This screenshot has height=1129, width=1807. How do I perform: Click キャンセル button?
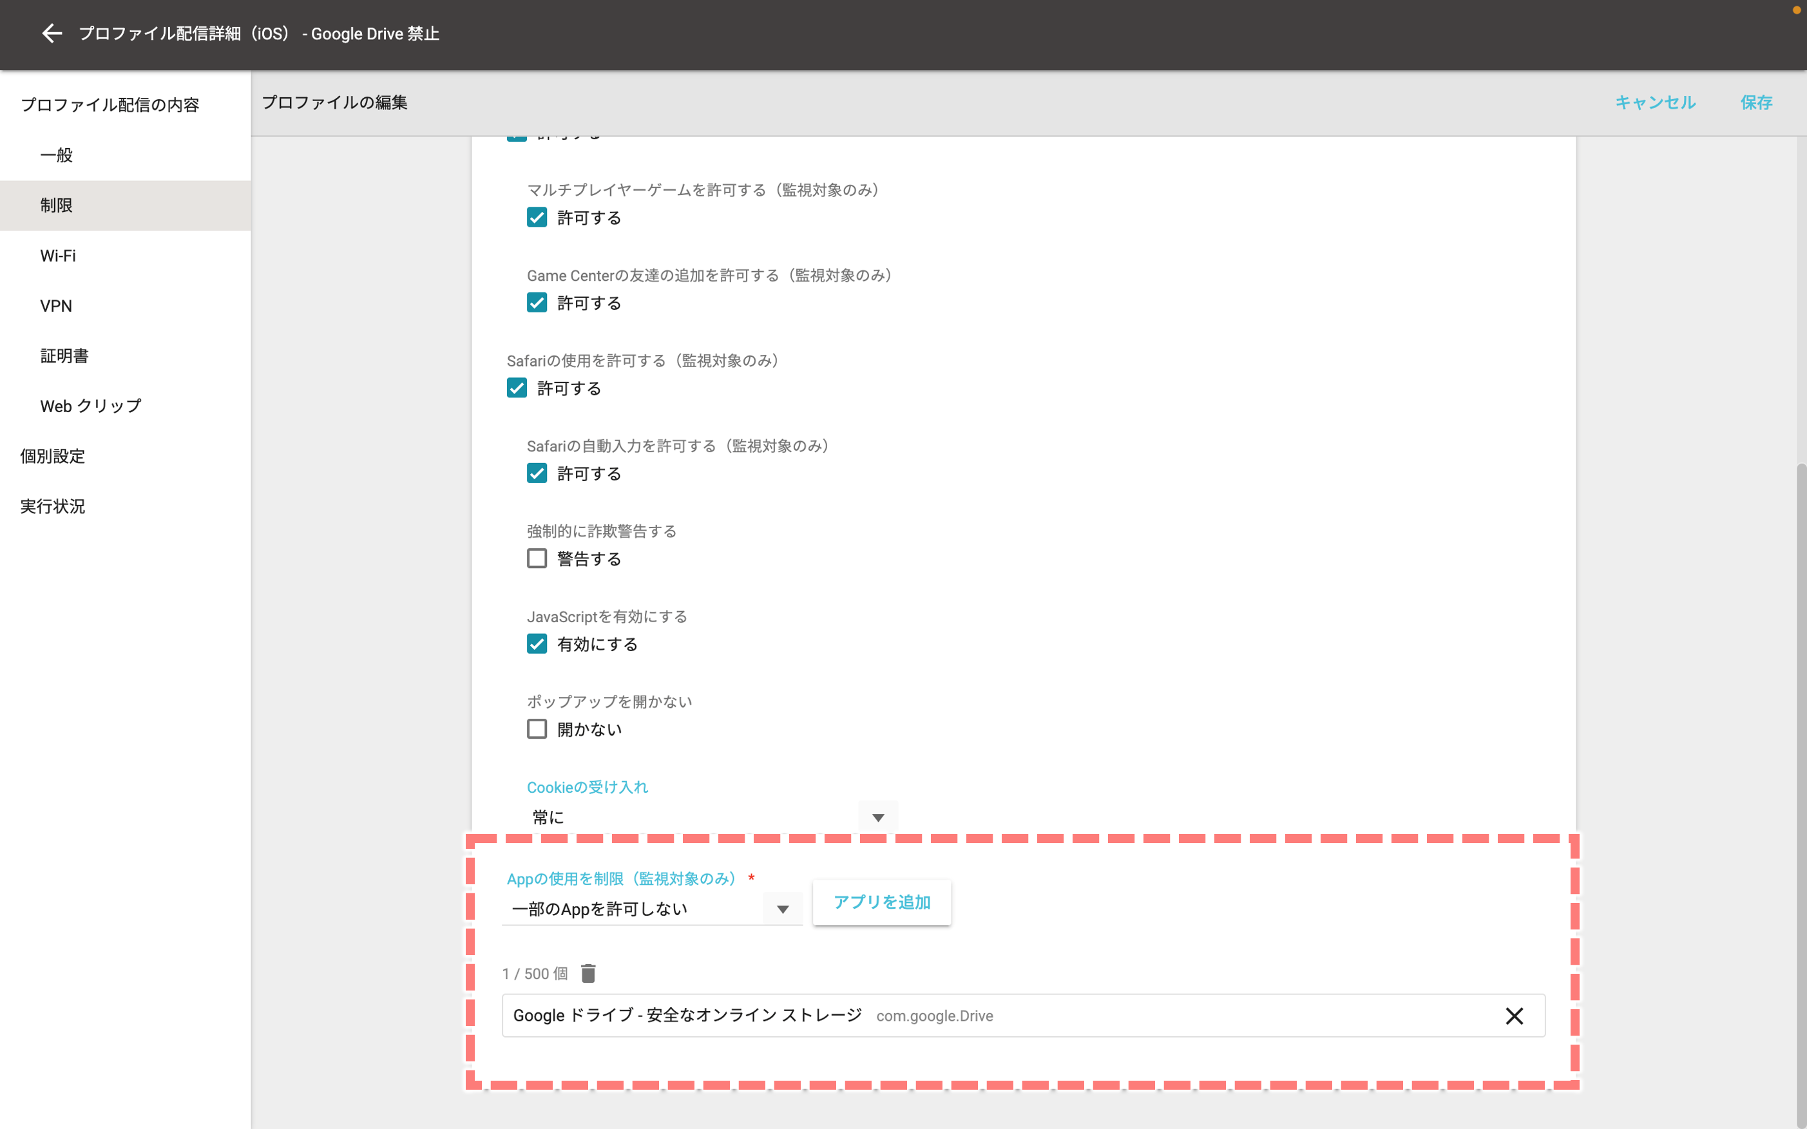click(x=1655, y=102)
